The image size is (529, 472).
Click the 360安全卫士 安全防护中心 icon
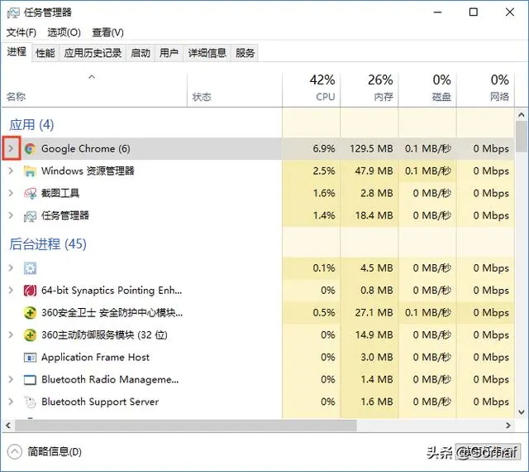click(x=30, y=313)
